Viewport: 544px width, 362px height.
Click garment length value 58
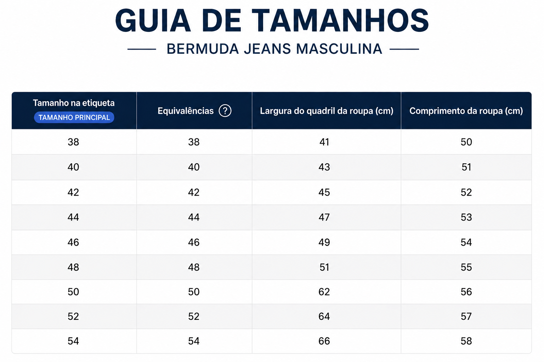coord(466,341)
